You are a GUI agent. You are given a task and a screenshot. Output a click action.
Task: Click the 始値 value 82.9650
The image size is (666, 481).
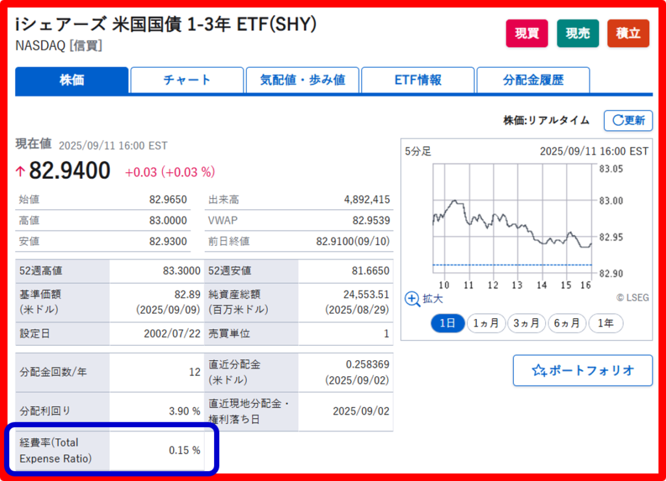pos(168,200)
